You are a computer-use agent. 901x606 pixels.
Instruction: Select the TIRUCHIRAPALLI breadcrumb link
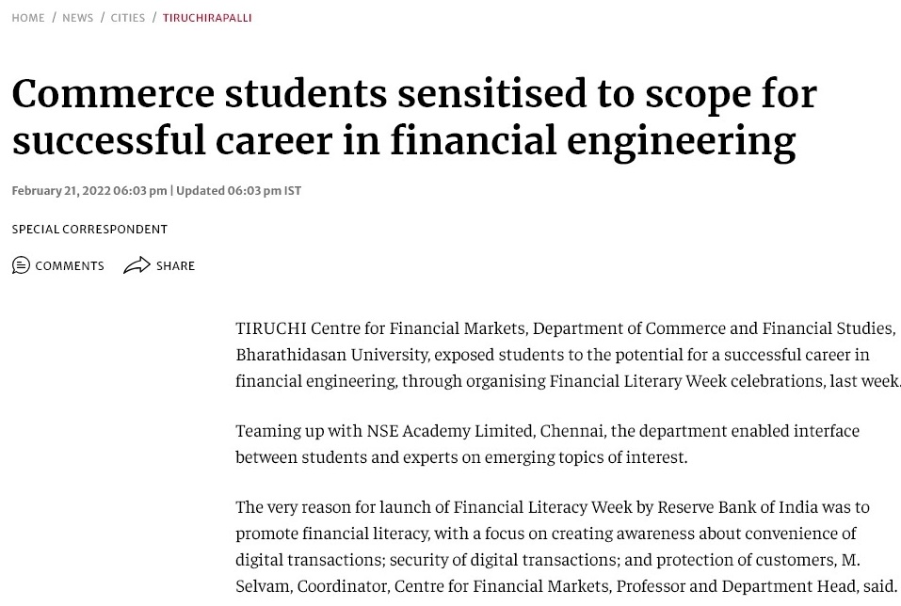(x=207, y=18)
